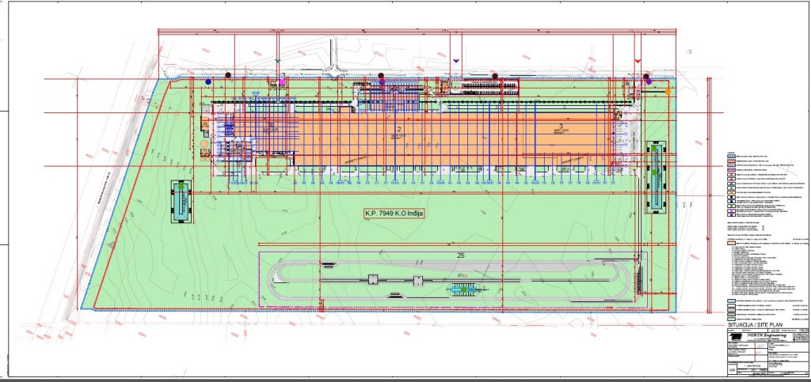Image resolution: width=811 pixels, height=382 pixels.
Task: Click the test track label 25
Action: (x=459, y=256)
